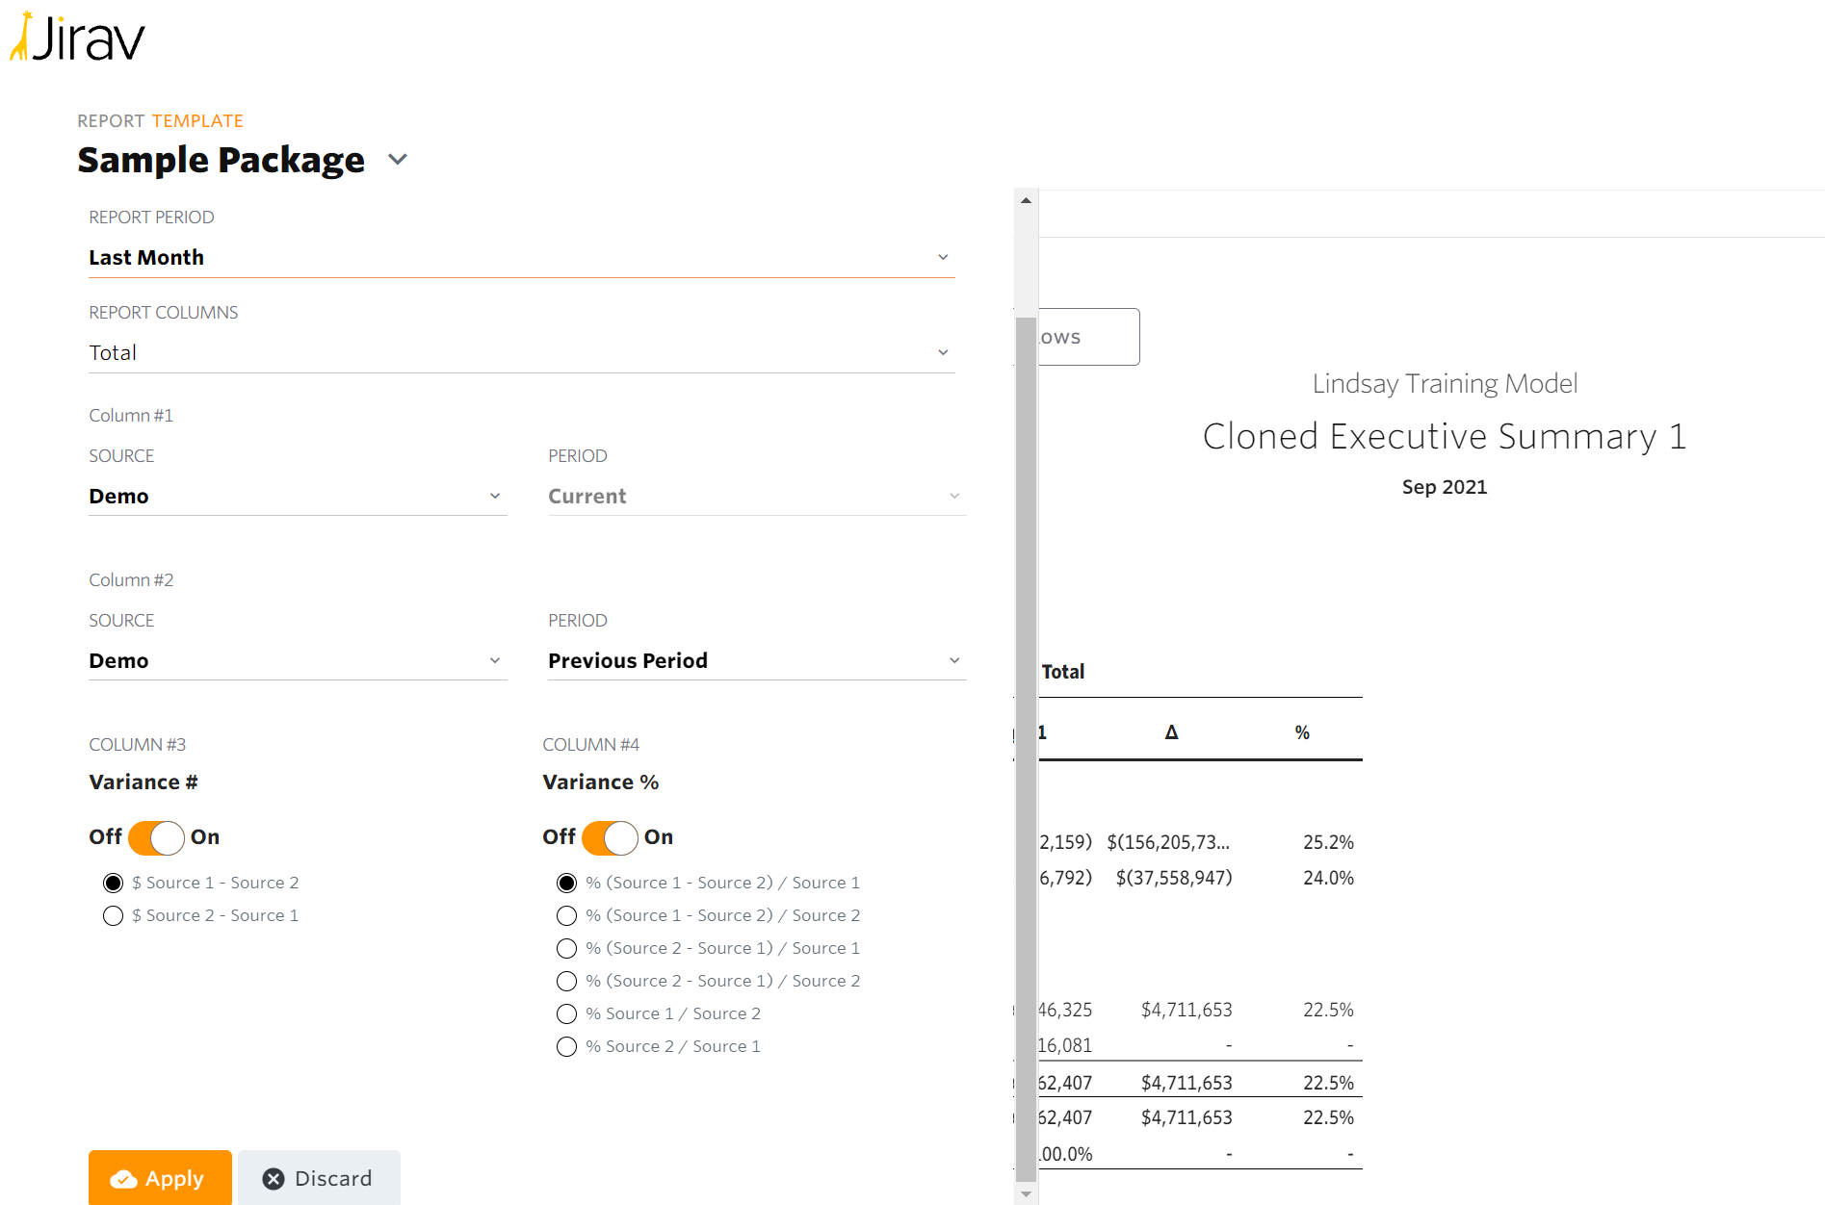This screenshot has height=1205, width=1825.
Task: Open Column #2 Source Demo dropdown
Action: pos(297,661)
